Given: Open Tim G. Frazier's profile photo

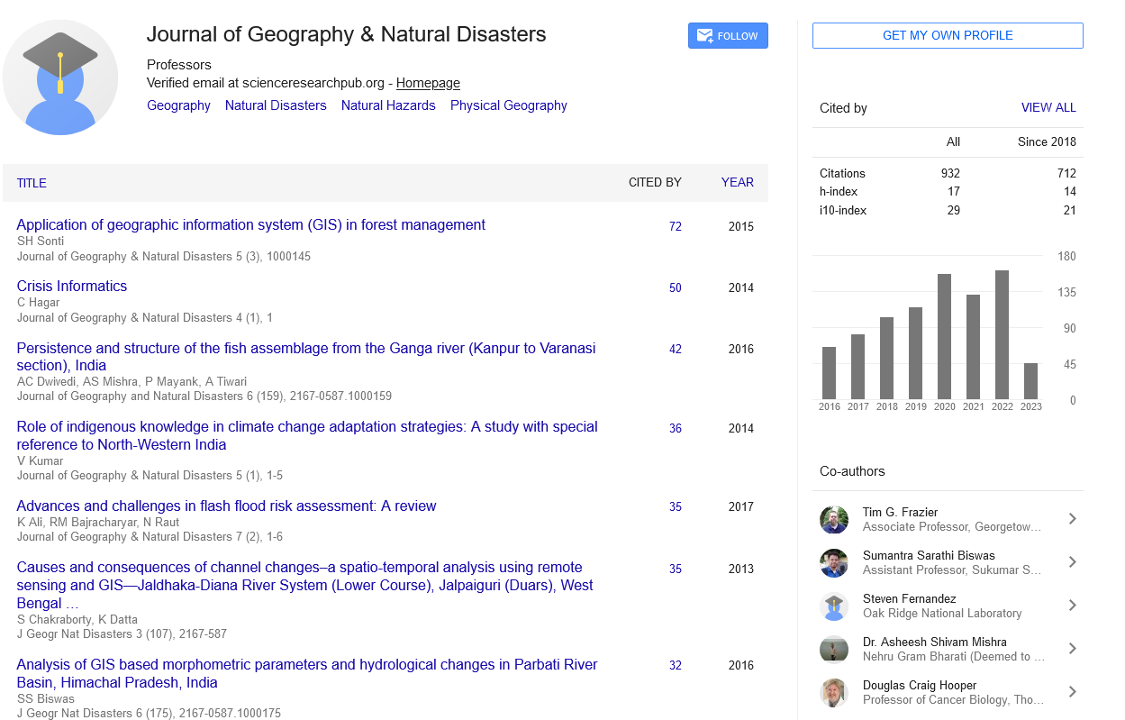Looking at the screenshot, I should pos(834,519).
